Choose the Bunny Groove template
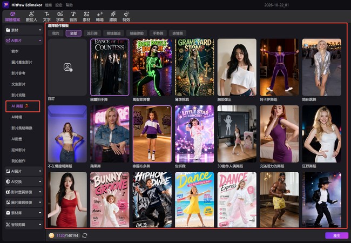The image size is (351, 243). coord(110,200)
